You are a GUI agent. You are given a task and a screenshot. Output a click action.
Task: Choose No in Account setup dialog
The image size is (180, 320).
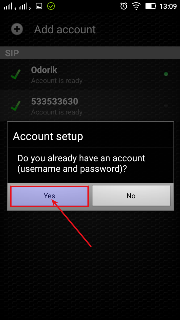click(131, 196)
